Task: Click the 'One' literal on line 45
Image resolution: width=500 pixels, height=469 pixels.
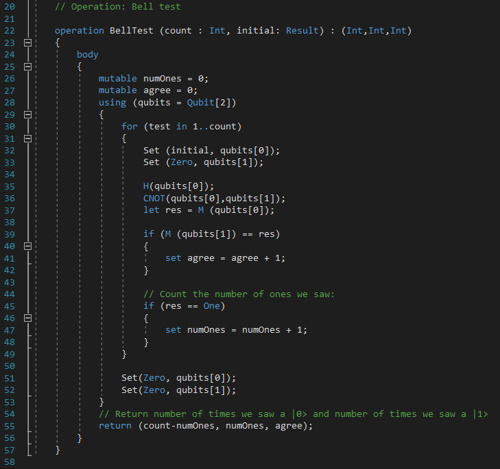Action: pos(211,306)
